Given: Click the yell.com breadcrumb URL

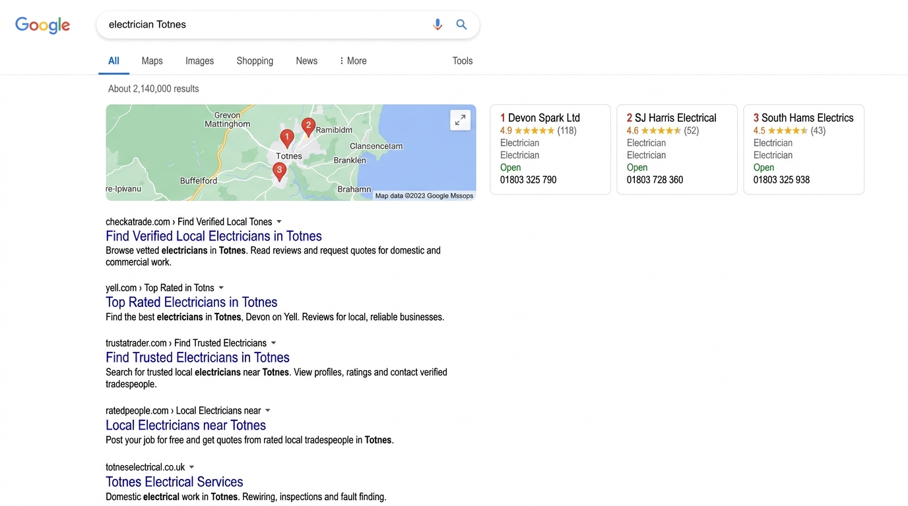Looking at the screenshot, I should coord(160,288).
